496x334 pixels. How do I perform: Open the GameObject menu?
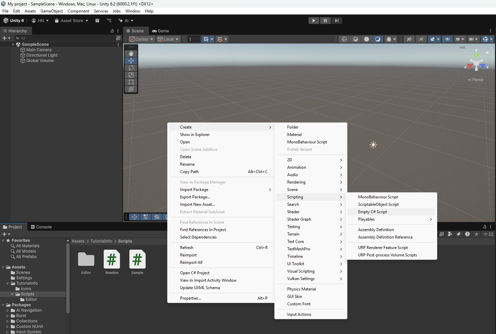pyautogui.click(x=51, y=11)
